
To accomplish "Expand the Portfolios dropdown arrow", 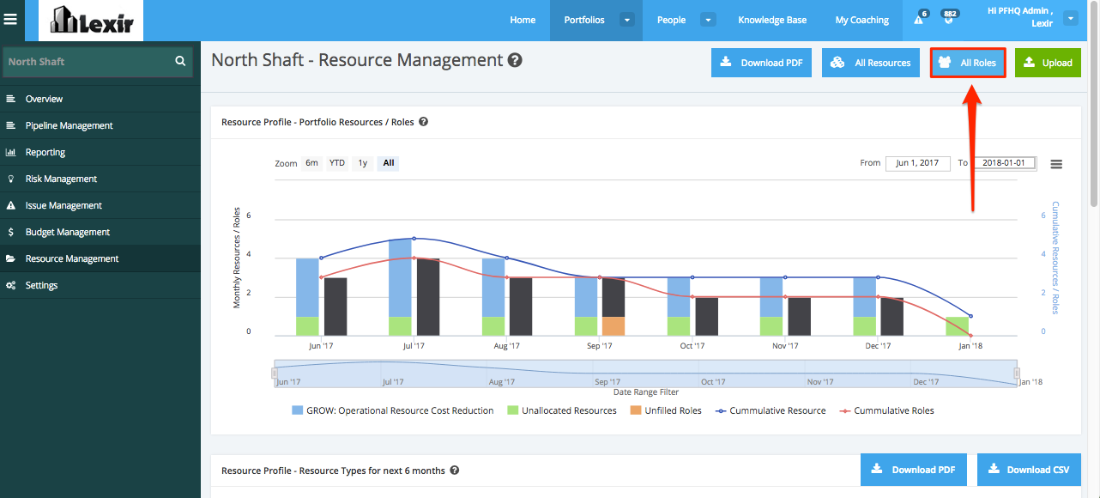I will tap(627, 20).
